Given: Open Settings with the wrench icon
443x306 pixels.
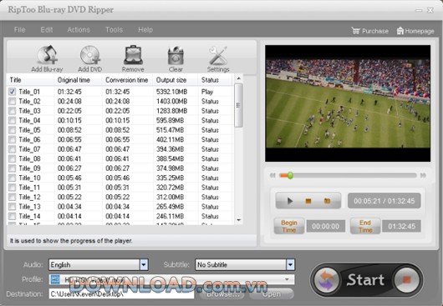Looking at the screenshot, I should pos(218,55).
